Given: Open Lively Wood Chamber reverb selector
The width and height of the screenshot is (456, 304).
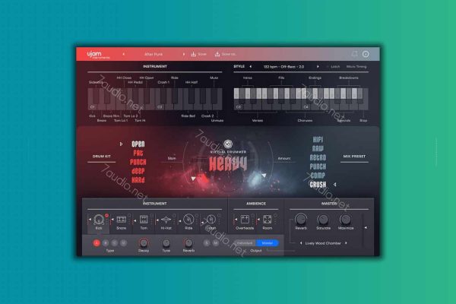Looking at the screenshot, I should click(x=323, y=243).
